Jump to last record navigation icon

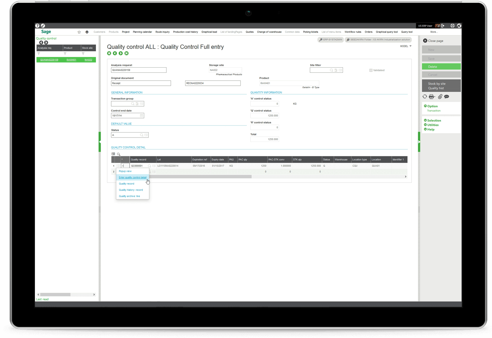coord(127,53)
